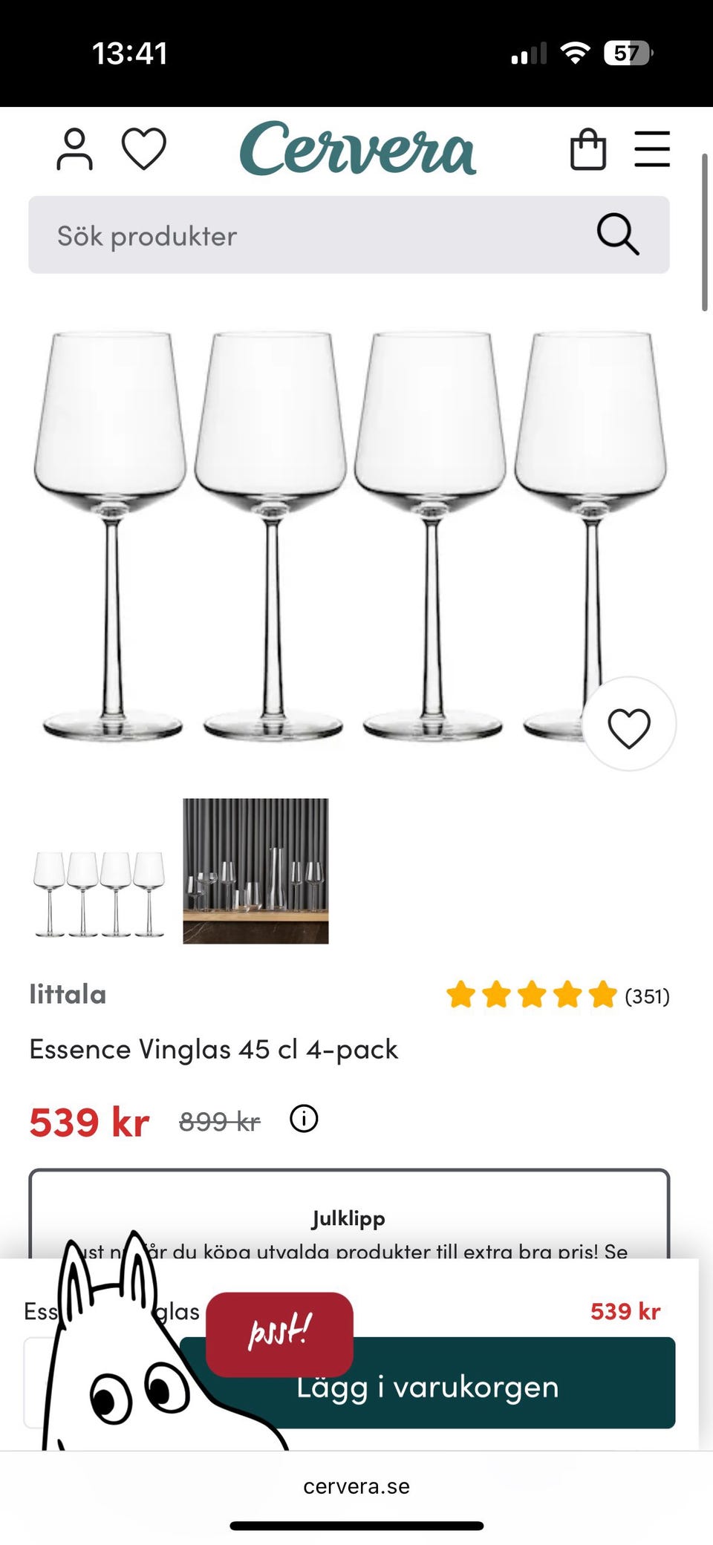Open the wishlist heart in the header

point(143,148)
